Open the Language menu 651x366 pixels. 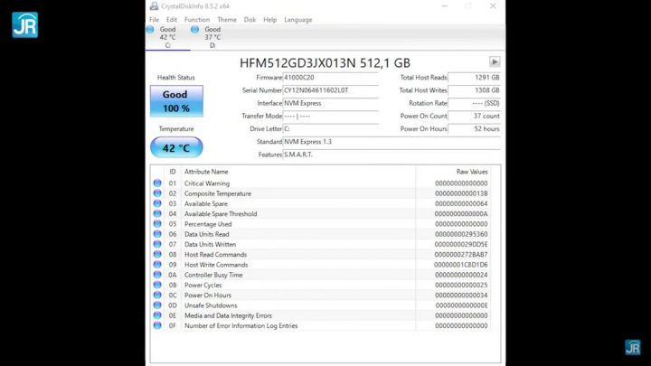point(298,20)
